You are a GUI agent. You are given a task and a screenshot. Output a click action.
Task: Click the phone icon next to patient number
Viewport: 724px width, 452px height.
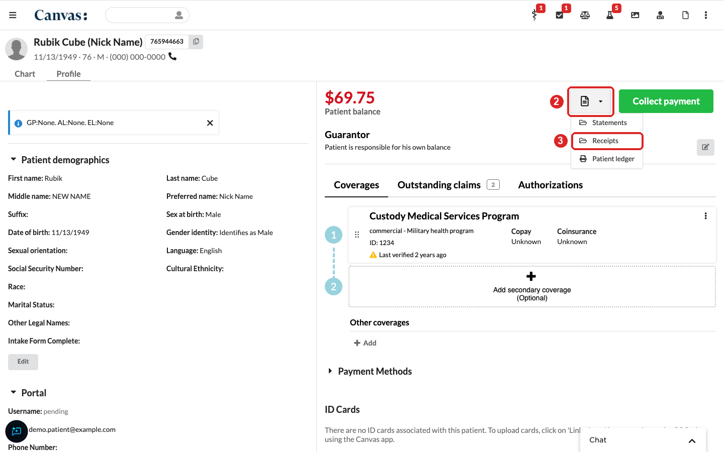[x=172, y=56]
